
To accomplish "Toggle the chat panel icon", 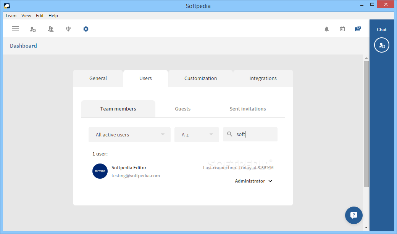I will [x=358, y=29].
